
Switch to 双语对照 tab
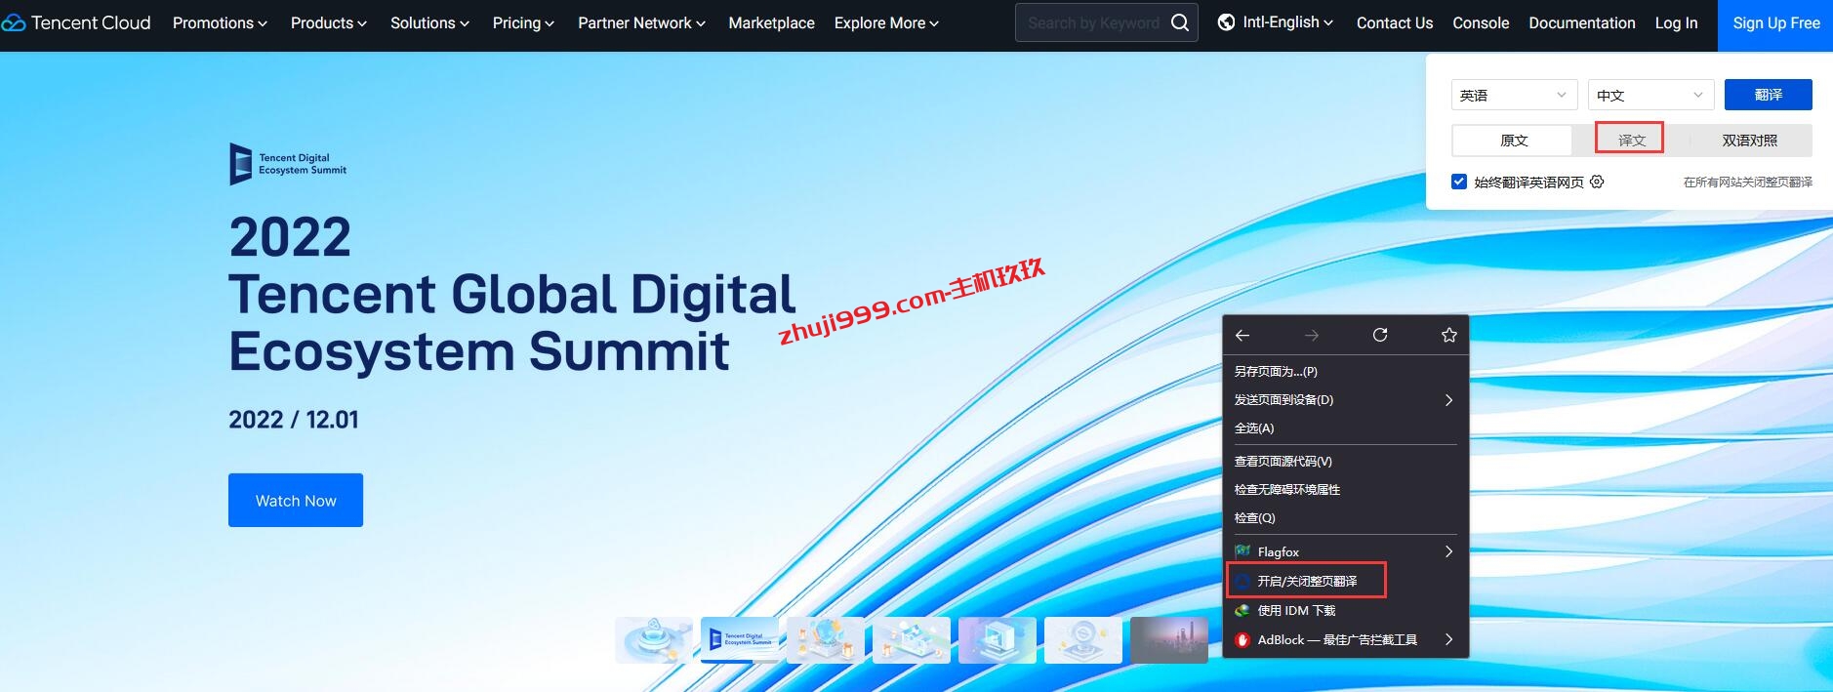coord(1750,141)
